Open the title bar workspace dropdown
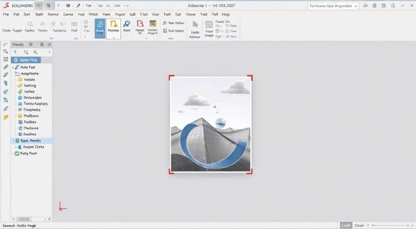 click(x=333, y=6)
